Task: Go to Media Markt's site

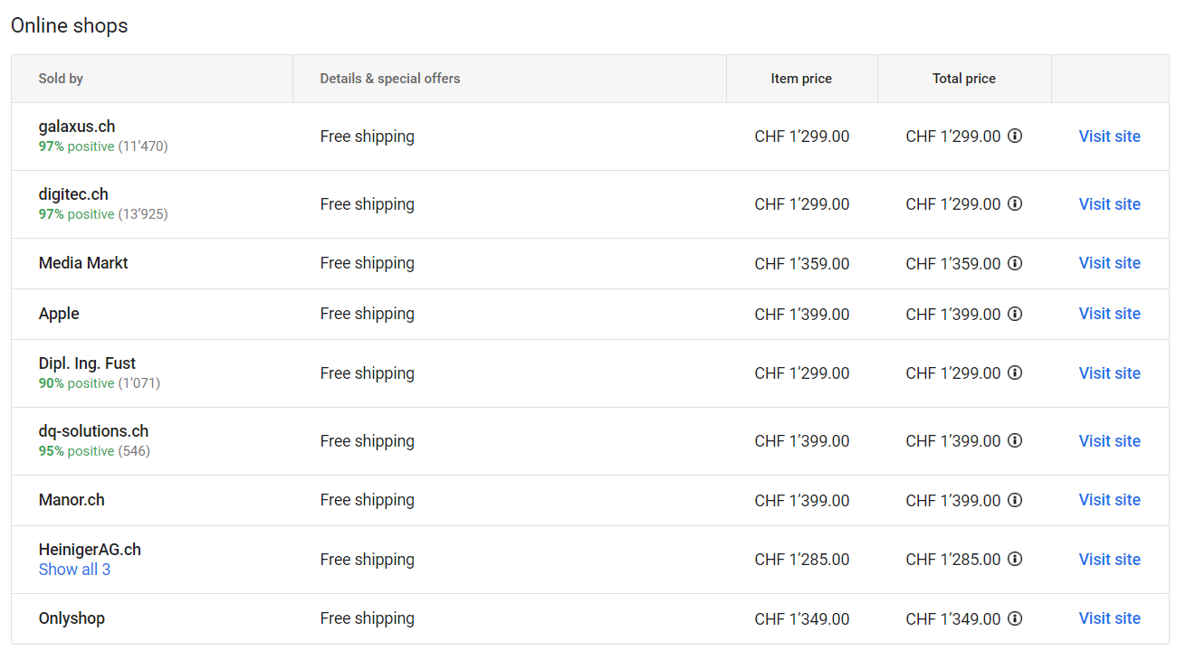Action: pos(1109,263)
